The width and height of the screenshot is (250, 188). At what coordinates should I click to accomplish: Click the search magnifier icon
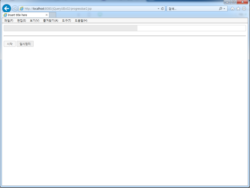pos(220,9)
